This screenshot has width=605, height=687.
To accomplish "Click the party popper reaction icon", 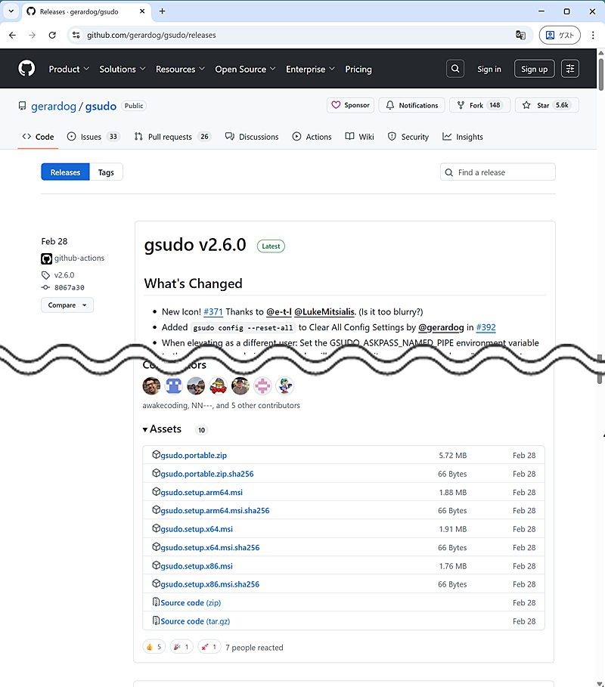I will tap(178, 647).
